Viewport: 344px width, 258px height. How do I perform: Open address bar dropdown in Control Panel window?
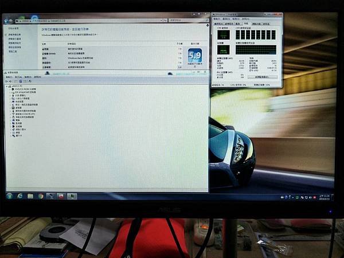161,21
